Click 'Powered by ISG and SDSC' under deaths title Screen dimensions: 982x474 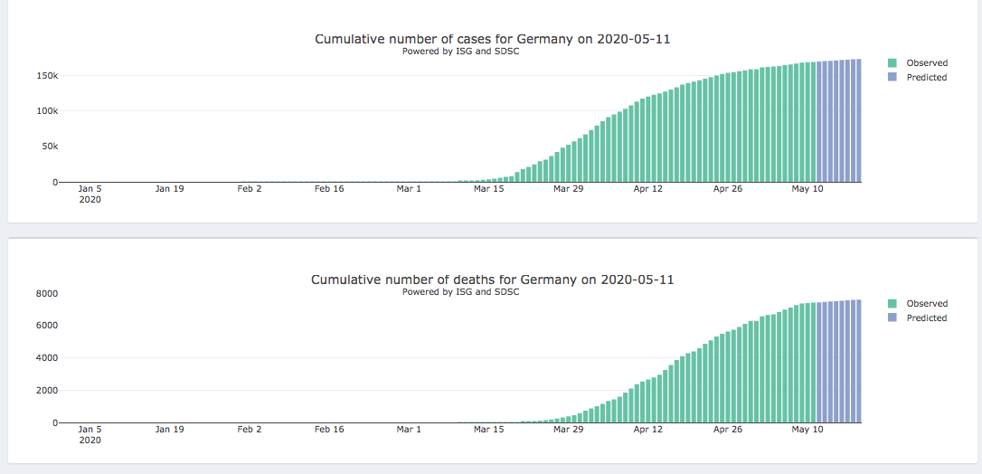460,292
